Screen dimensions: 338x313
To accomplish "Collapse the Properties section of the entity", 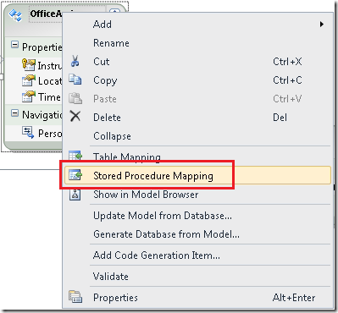I will click(14, 45).
